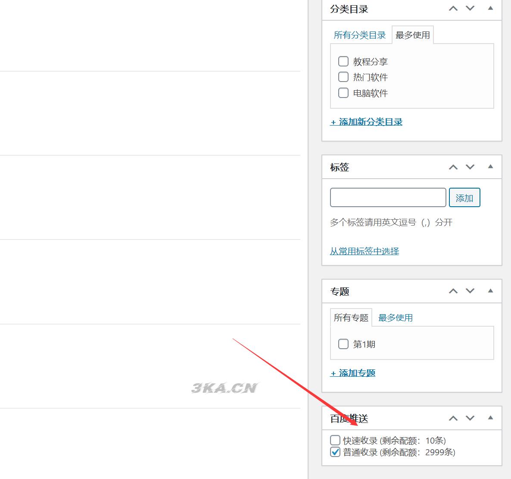Check the 教程分享 category
Screen dimensions: 511x479
[343, 61]
